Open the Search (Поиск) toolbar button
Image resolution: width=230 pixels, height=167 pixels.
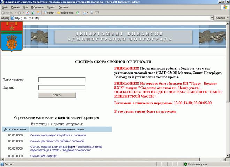pos(48,12)
